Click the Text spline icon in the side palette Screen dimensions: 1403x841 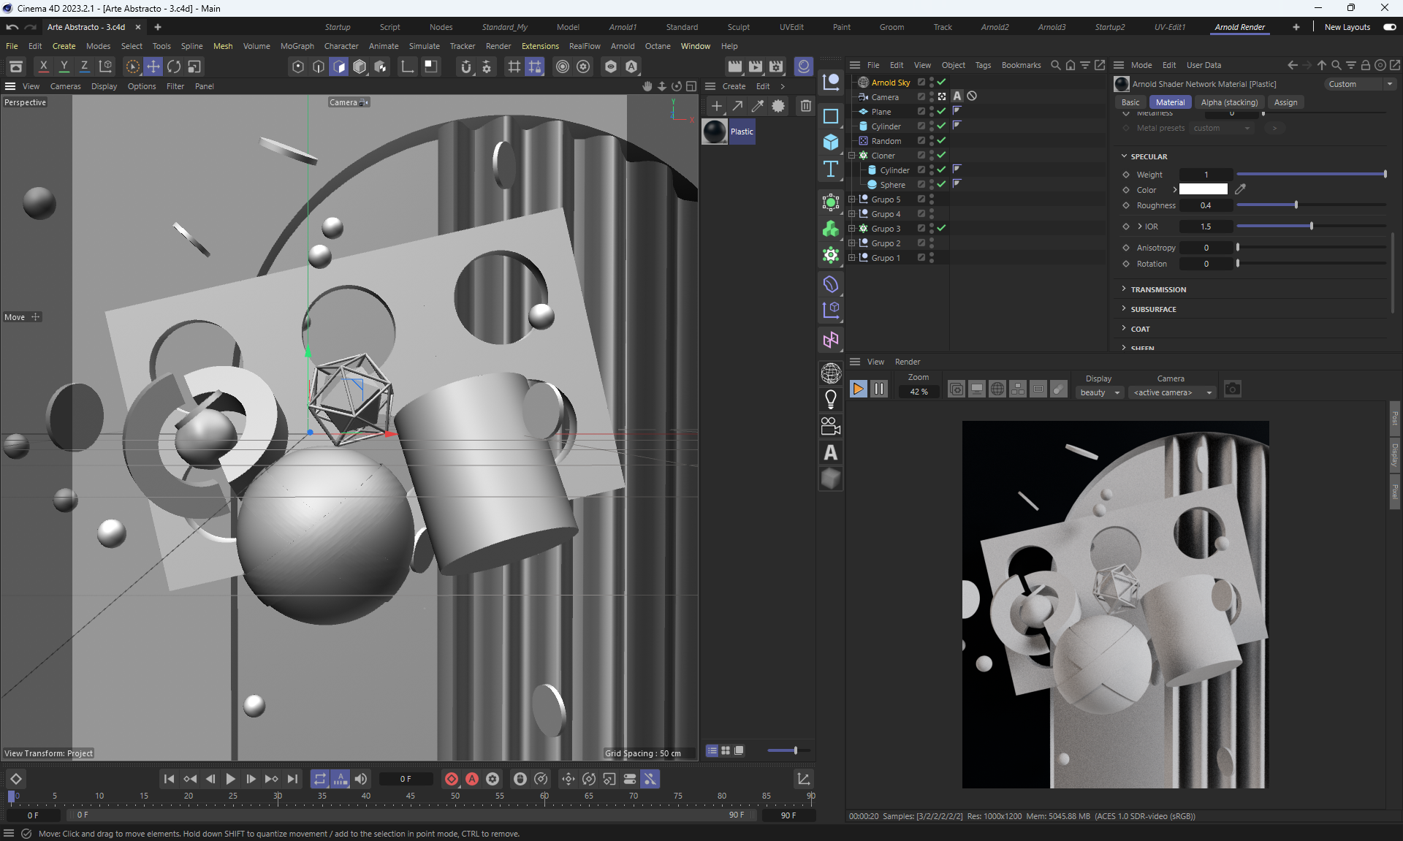(831, 170)
